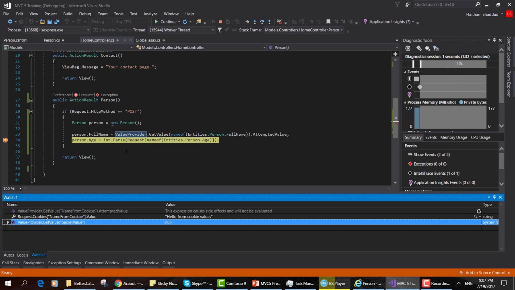Click the Undo icon

[67, 22]
